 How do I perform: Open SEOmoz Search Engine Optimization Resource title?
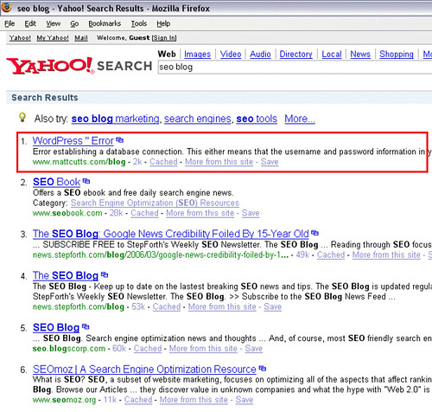click(144, 370)
